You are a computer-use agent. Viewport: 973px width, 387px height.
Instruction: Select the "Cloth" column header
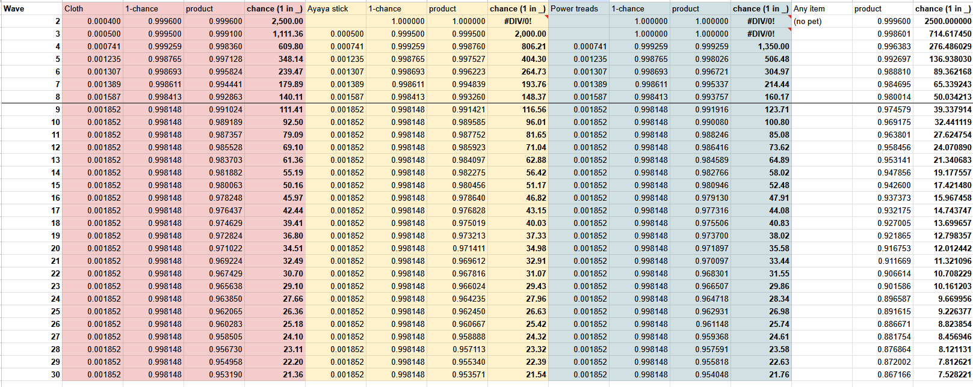93,8
